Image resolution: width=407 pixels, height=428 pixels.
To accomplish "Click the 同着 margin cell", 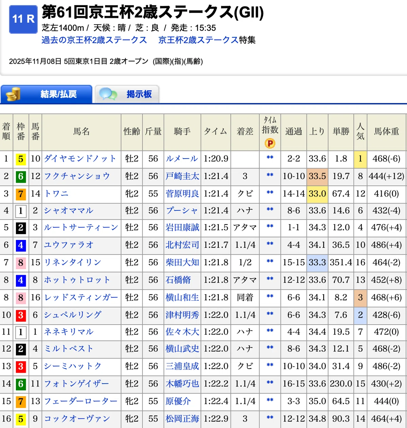I will coord(245,298).
